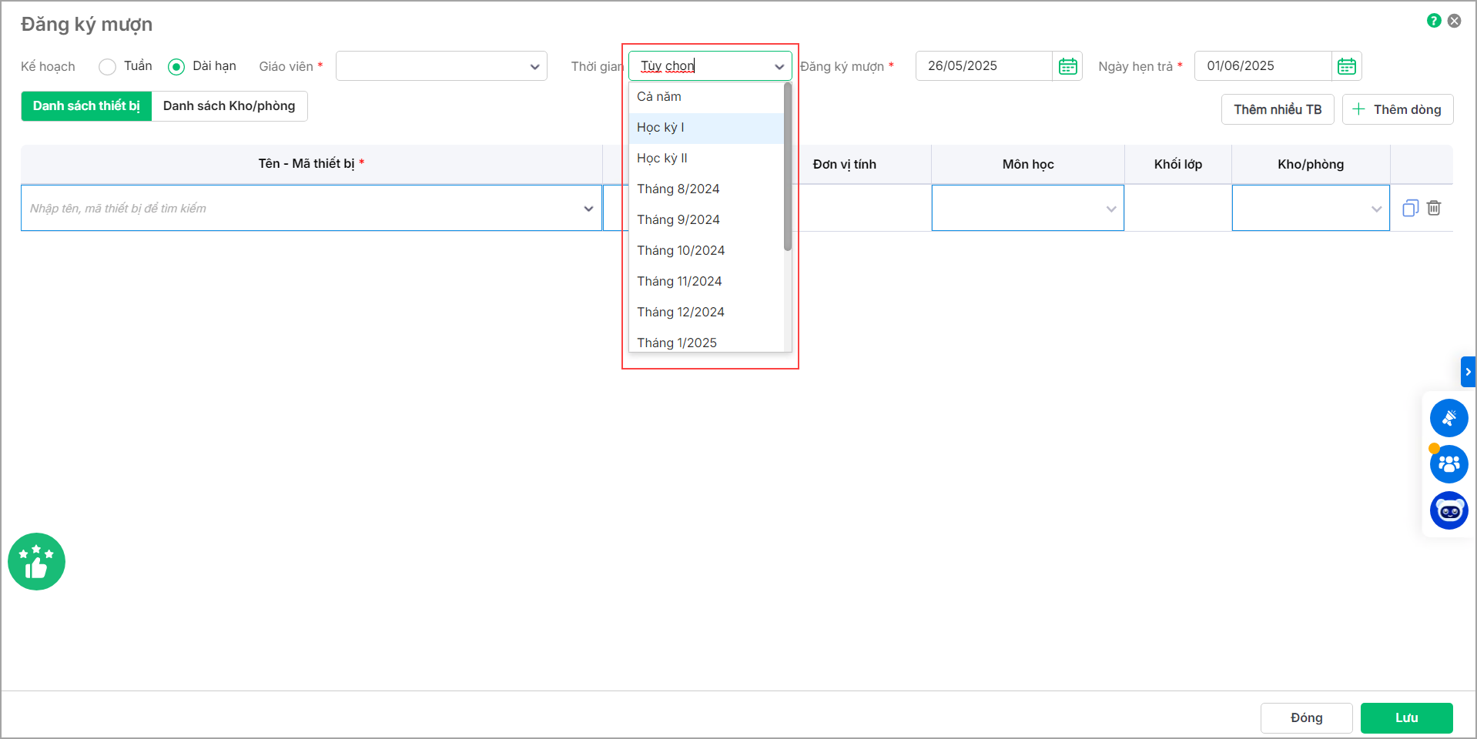Save with the Lưu button
Image resolution: width=1477 pixels, height=739 pixels.
[x=1407, y=717]
